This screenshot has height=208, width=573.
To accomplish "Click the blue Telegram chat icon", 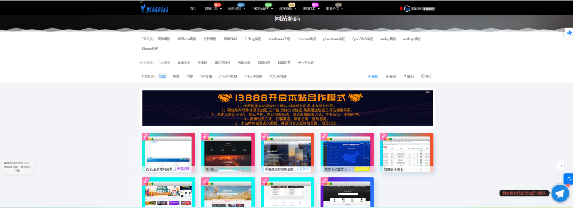I will click(560, 193).
